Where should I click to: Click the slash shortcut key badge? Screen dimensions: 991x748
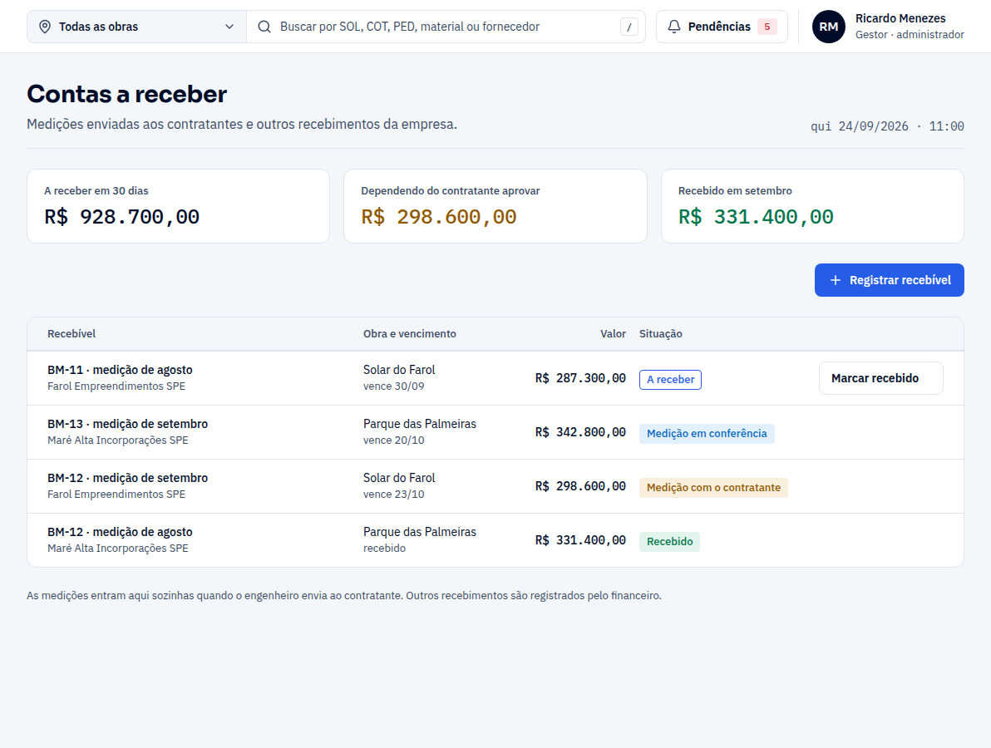(629, 27)
